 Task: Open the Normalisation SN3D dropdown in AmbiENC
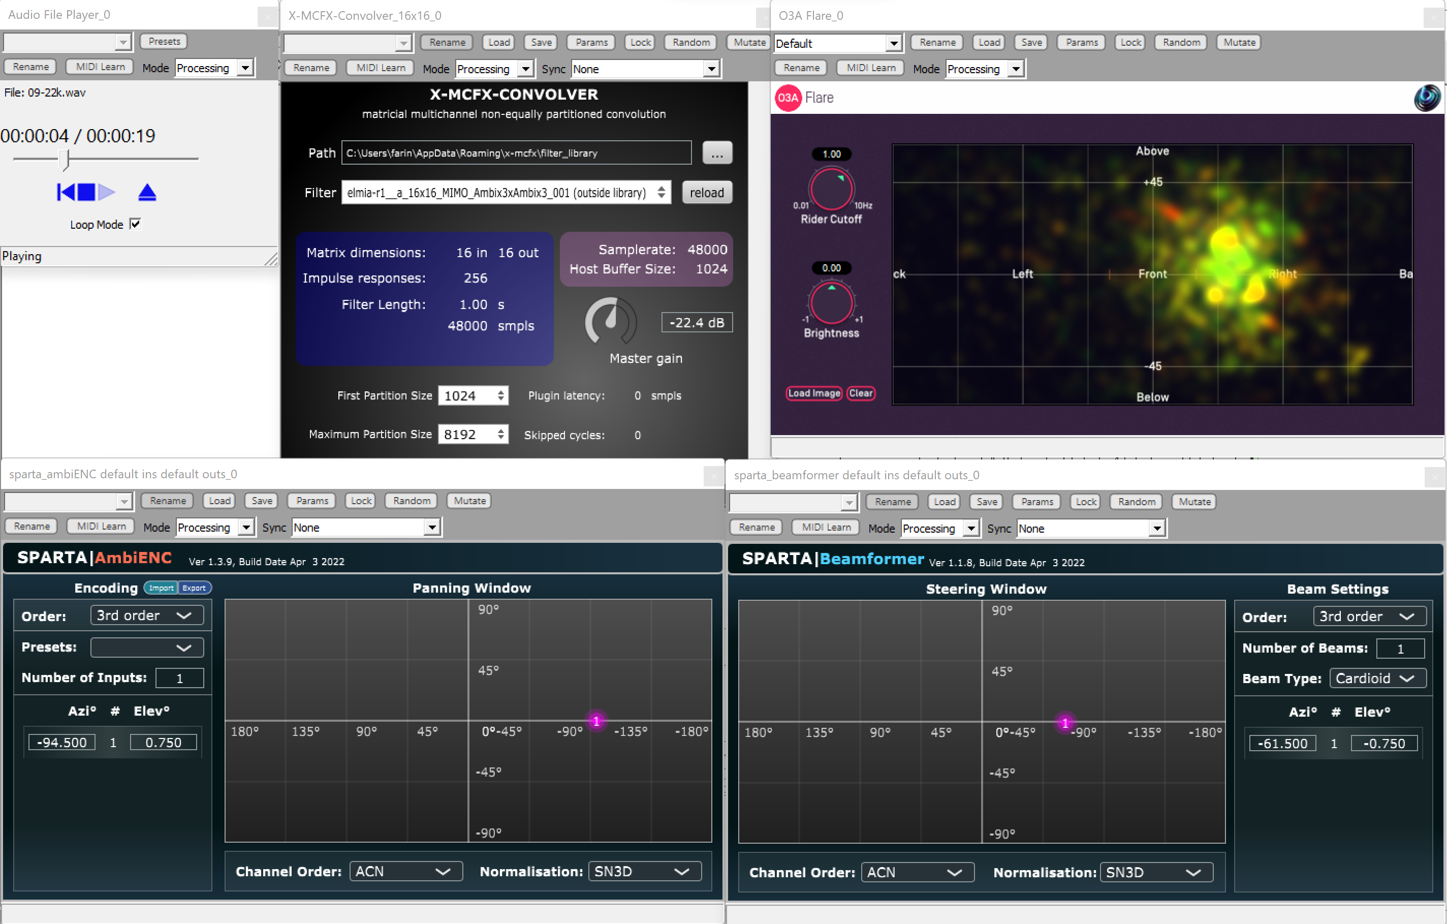[645, 872]
